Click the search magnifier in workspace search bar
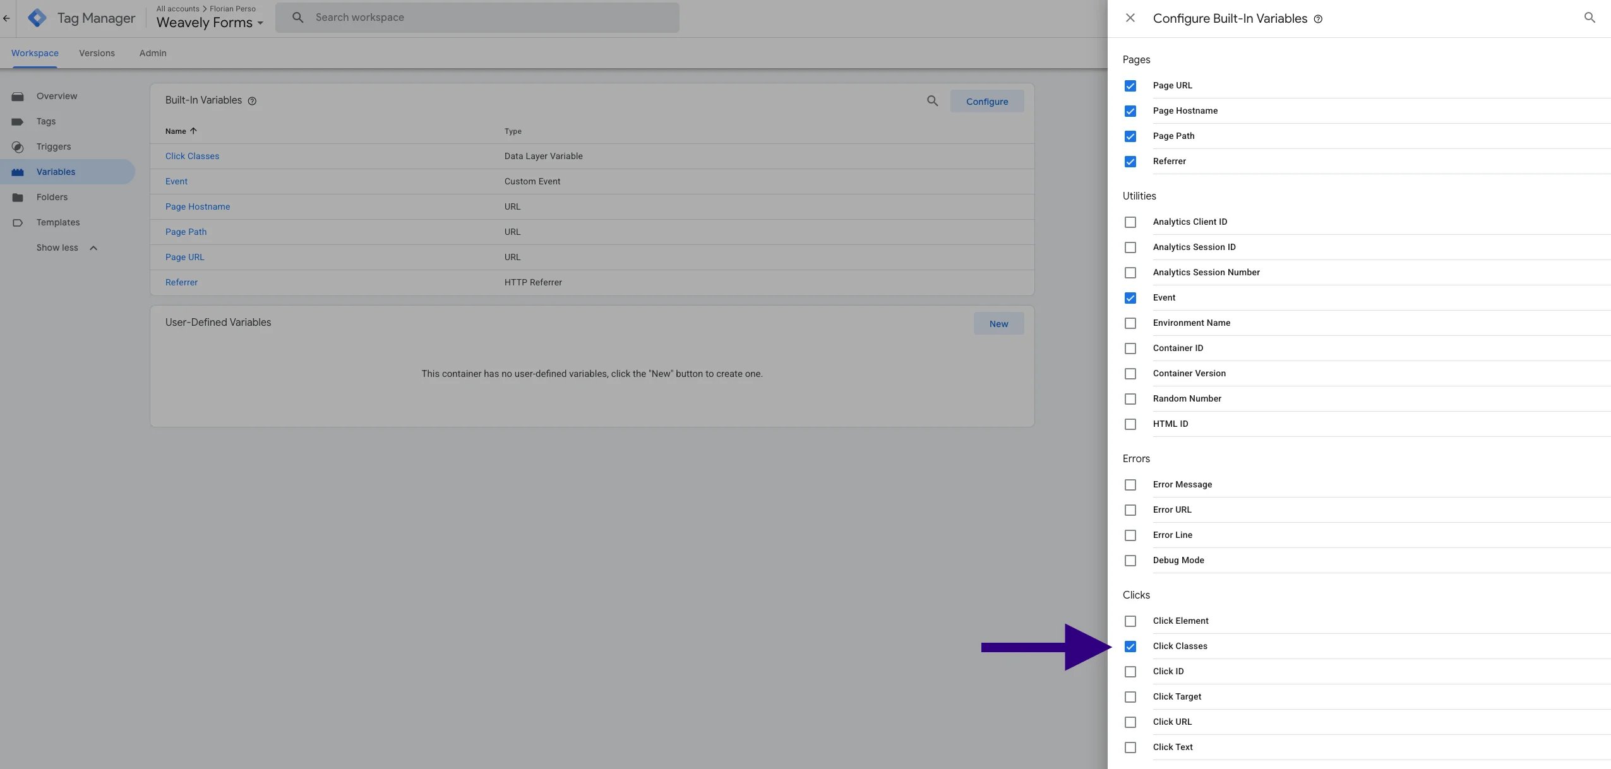Screen dimensions: 1611x769 click(297, 18)
